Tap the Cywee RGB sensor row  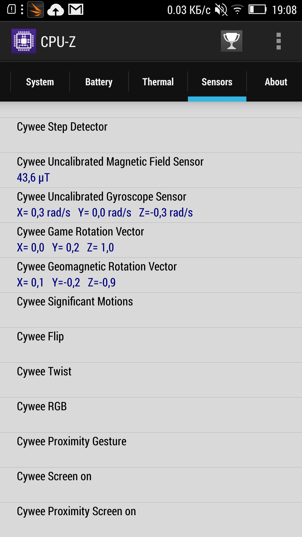click(151, 415)
